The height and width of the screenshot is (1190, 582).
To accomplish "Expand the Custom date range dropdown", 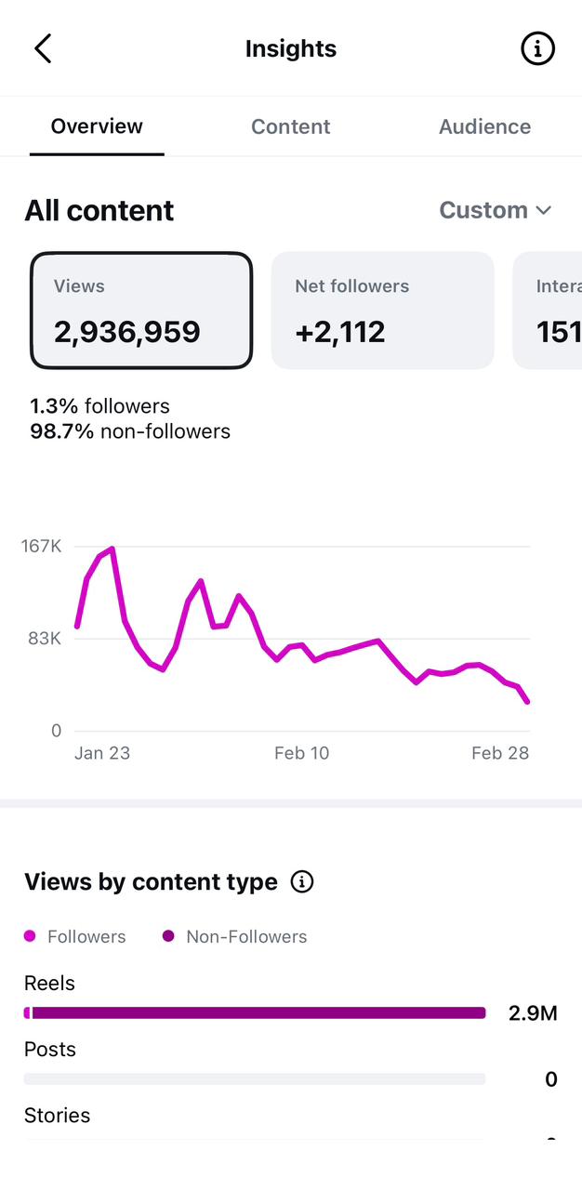I will pos(496,210).
